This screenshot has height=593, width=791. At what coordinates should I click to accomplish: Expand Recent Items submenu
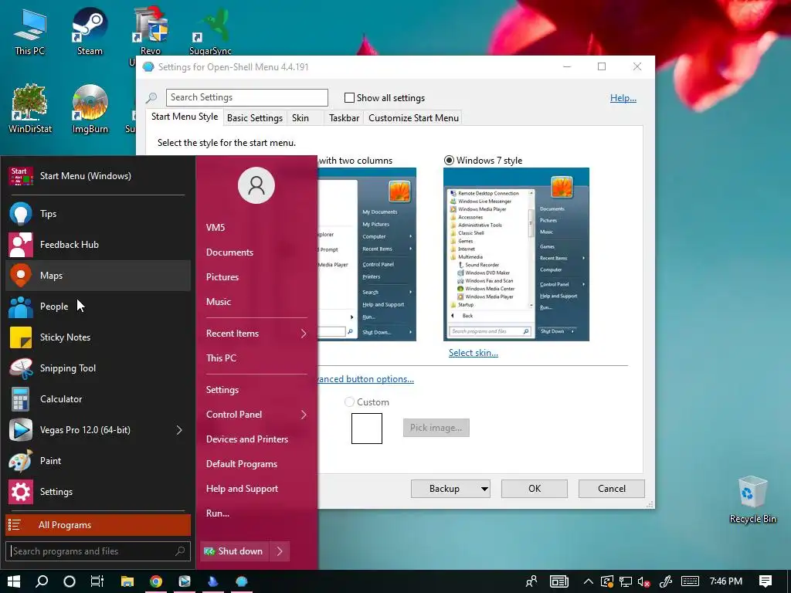click(304, 334)
